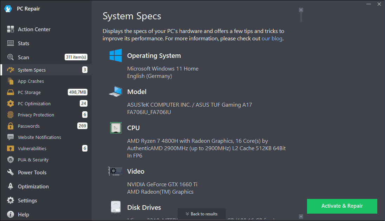This screenshot has width=385, height=221.
Task: Click the 'Disk Drives' heading
Action: [144, 208]
